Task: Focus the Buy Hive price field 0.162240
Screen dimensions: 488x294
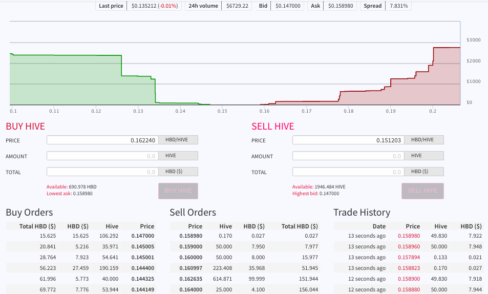Action: click(x=103, y=140)
